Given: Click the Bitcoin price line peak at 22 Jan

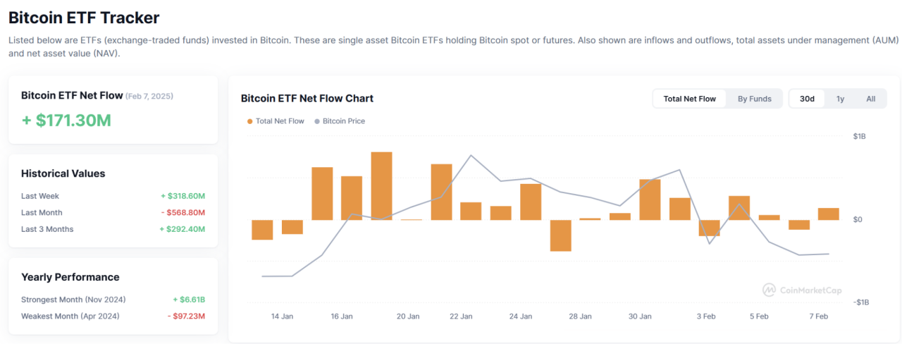Looking at the screenshot, I should click(471, 155).
